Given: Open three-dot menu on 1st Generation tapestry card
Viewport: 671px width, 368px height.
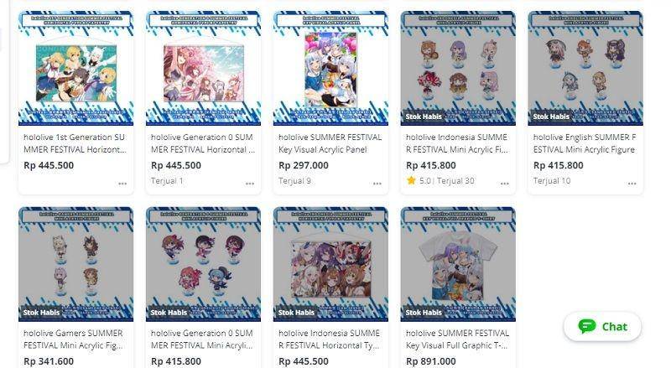Looking at the screenshot, I should click(x=122, y=184).
